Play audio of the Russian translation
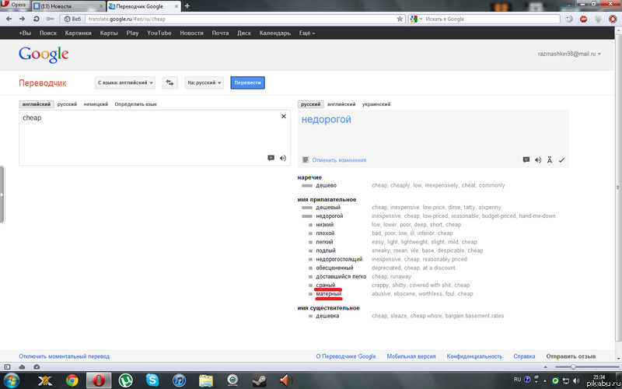 537,160
